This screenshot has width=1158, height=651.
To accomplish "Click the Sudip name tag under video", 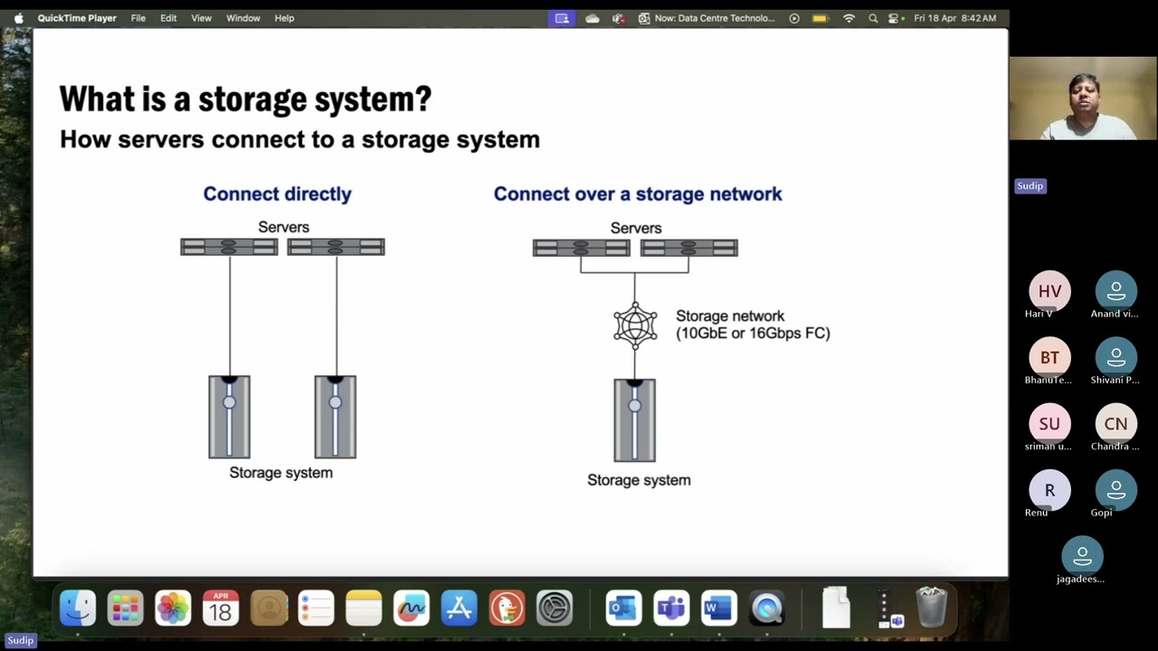I will pos(1030,186).
